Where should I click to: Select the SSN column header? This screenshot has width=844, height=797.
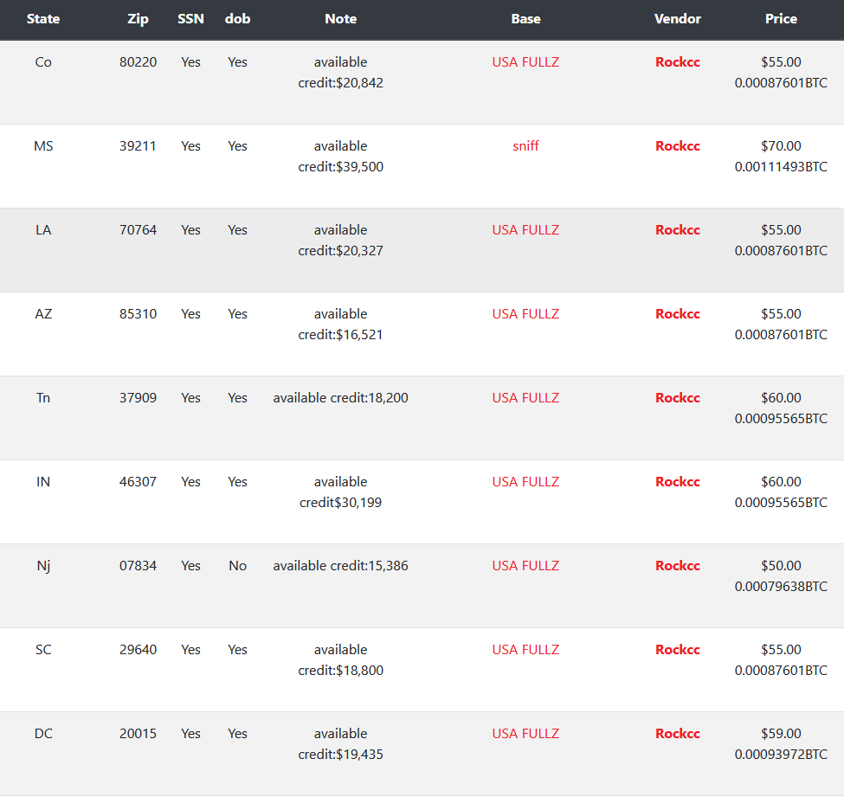click(x=190, y=19)
